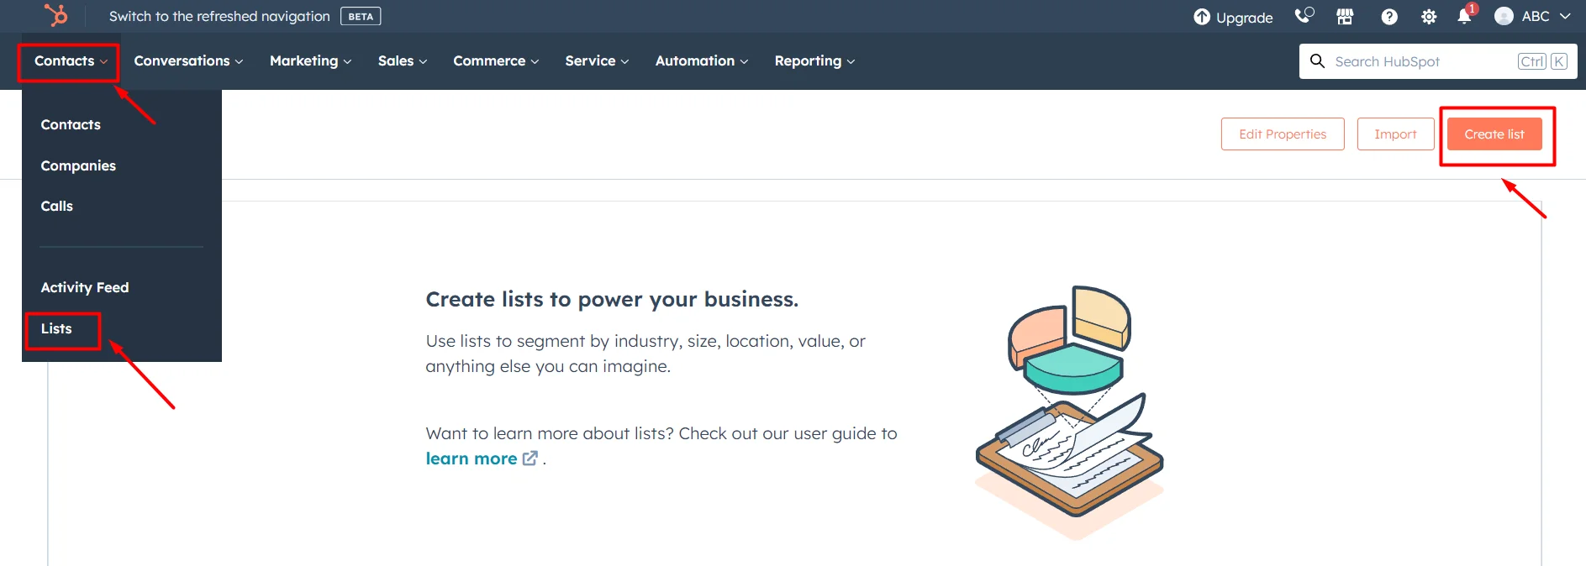Open the learn more link
The height and width of the screenshot is (566, 1586).
[472, 459]
